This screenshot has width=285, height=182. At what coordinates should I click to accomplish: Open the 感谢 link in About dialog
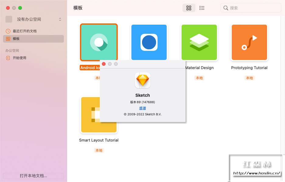142,108
